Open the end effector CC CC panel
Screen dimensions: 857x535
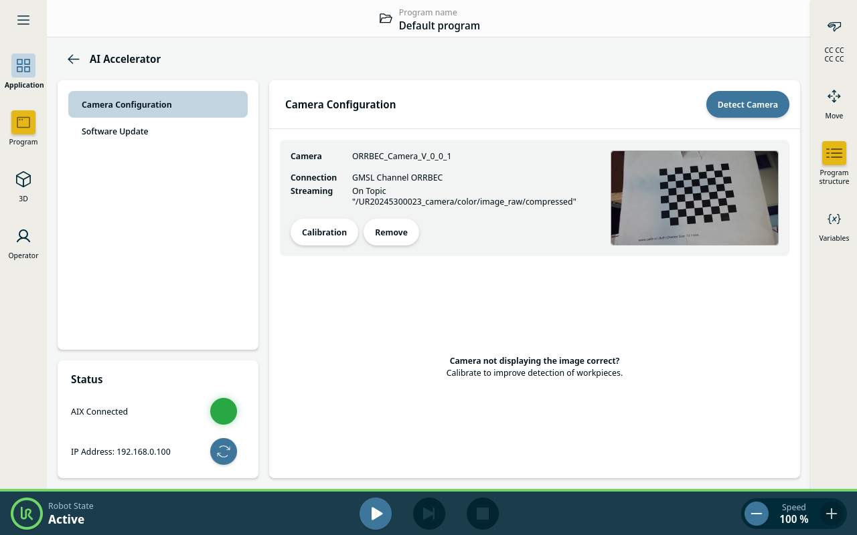pyautogui.click(x=834, y=27)
